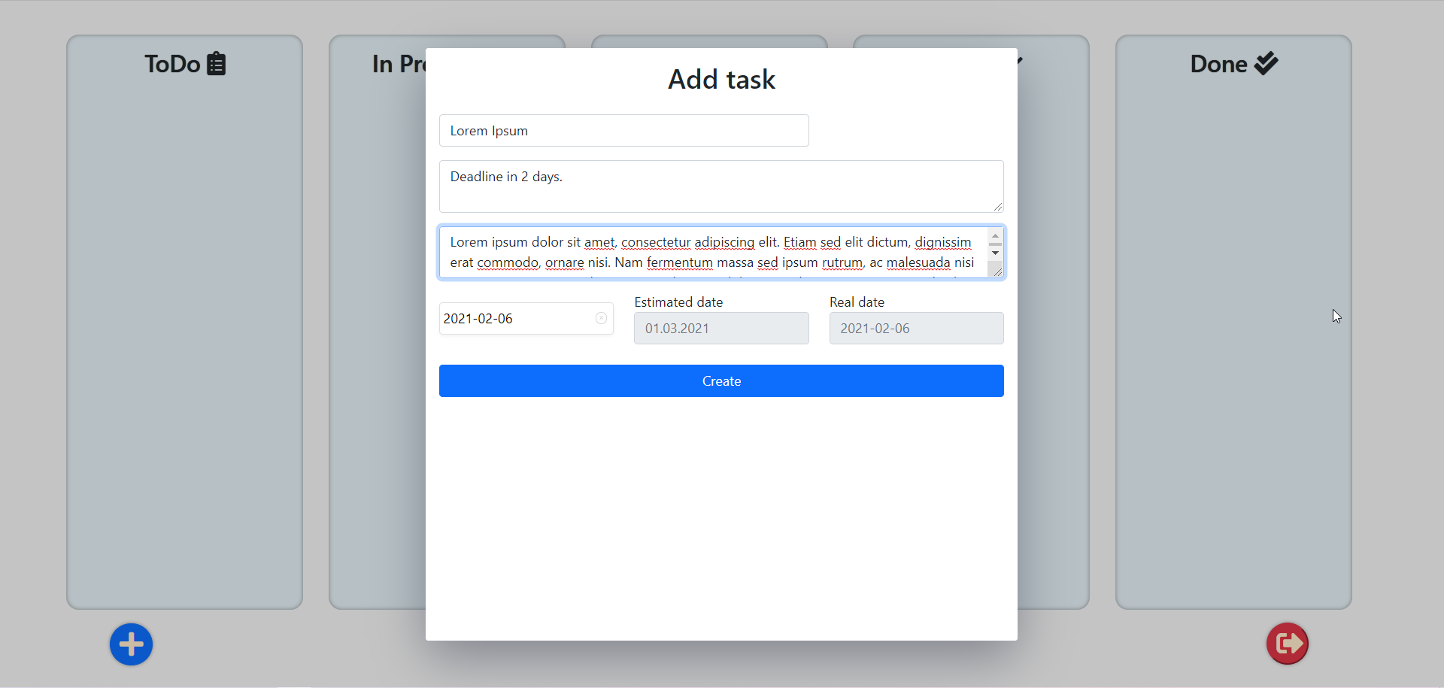Click the description scrollbar down arrow
Image resolution: width=1444 pixels, height=688 pixels.
click(x=996, y=253)
